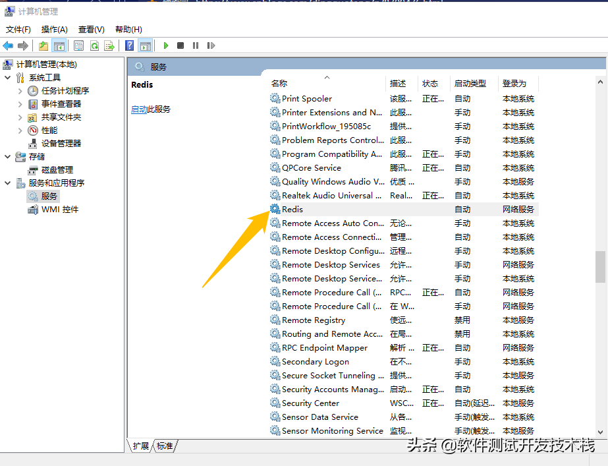The height and width of the screenshot is (466, 608).
Task: Select the Routing and Remote Acc... service
Action: (403, 334)
